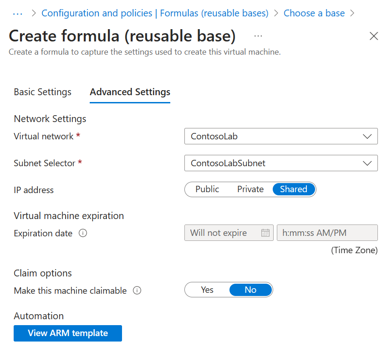Open the expiration date calendar icon

click(265, 233)
